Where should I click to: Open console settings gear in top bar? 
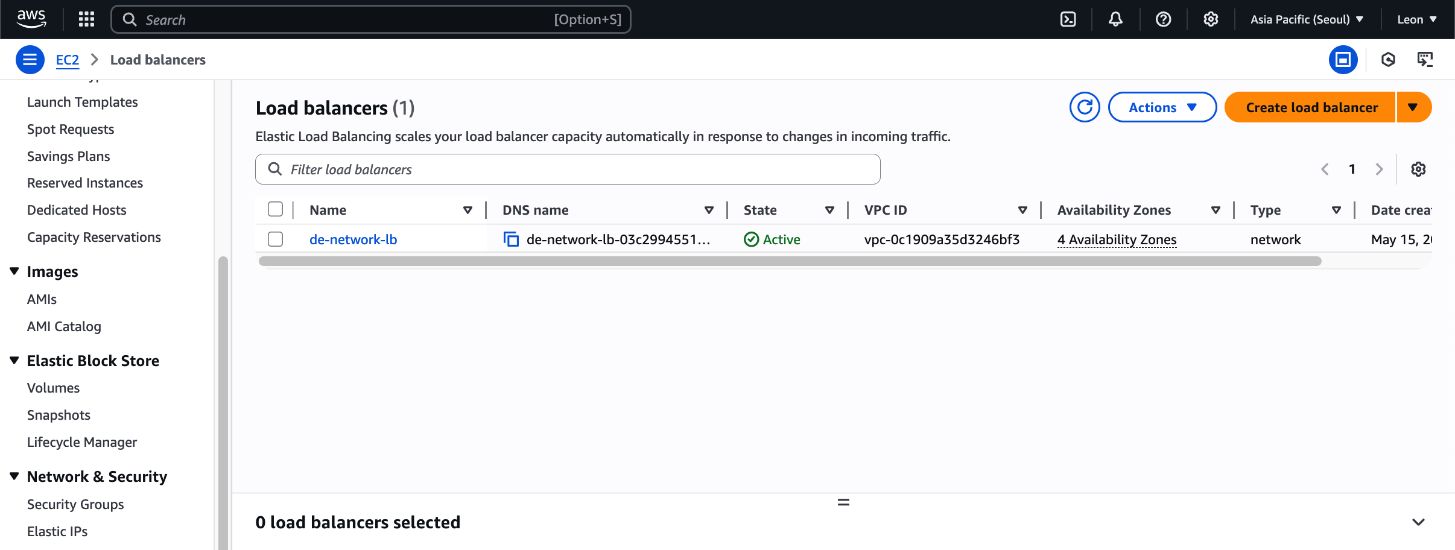[x=1211, y=19]
